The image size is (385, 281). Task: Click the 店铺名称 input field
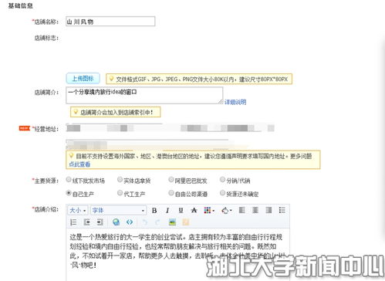110,22
